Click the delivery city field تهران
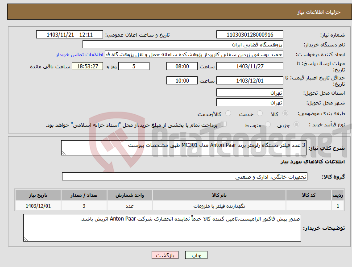Viewport: 352px width, 267px height. tap(250, 103)
